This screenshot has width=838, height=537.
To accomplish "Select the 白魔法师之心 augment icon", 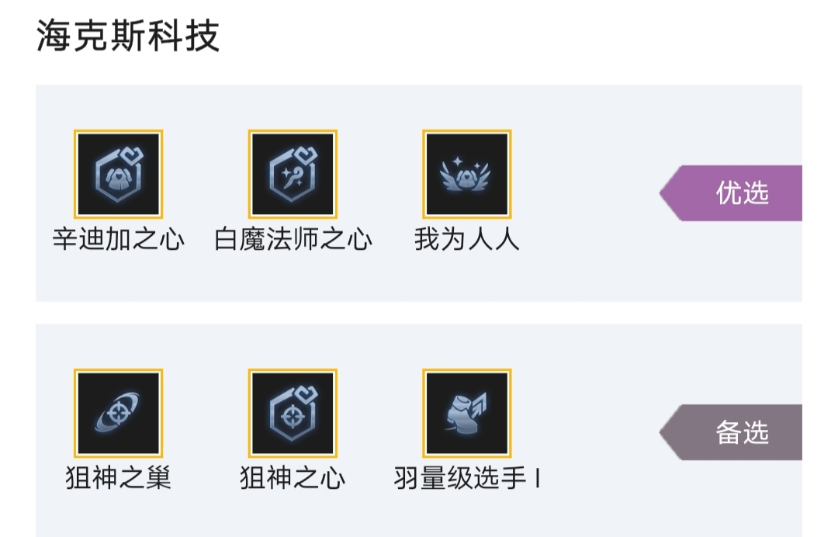I will click(293, 174).
